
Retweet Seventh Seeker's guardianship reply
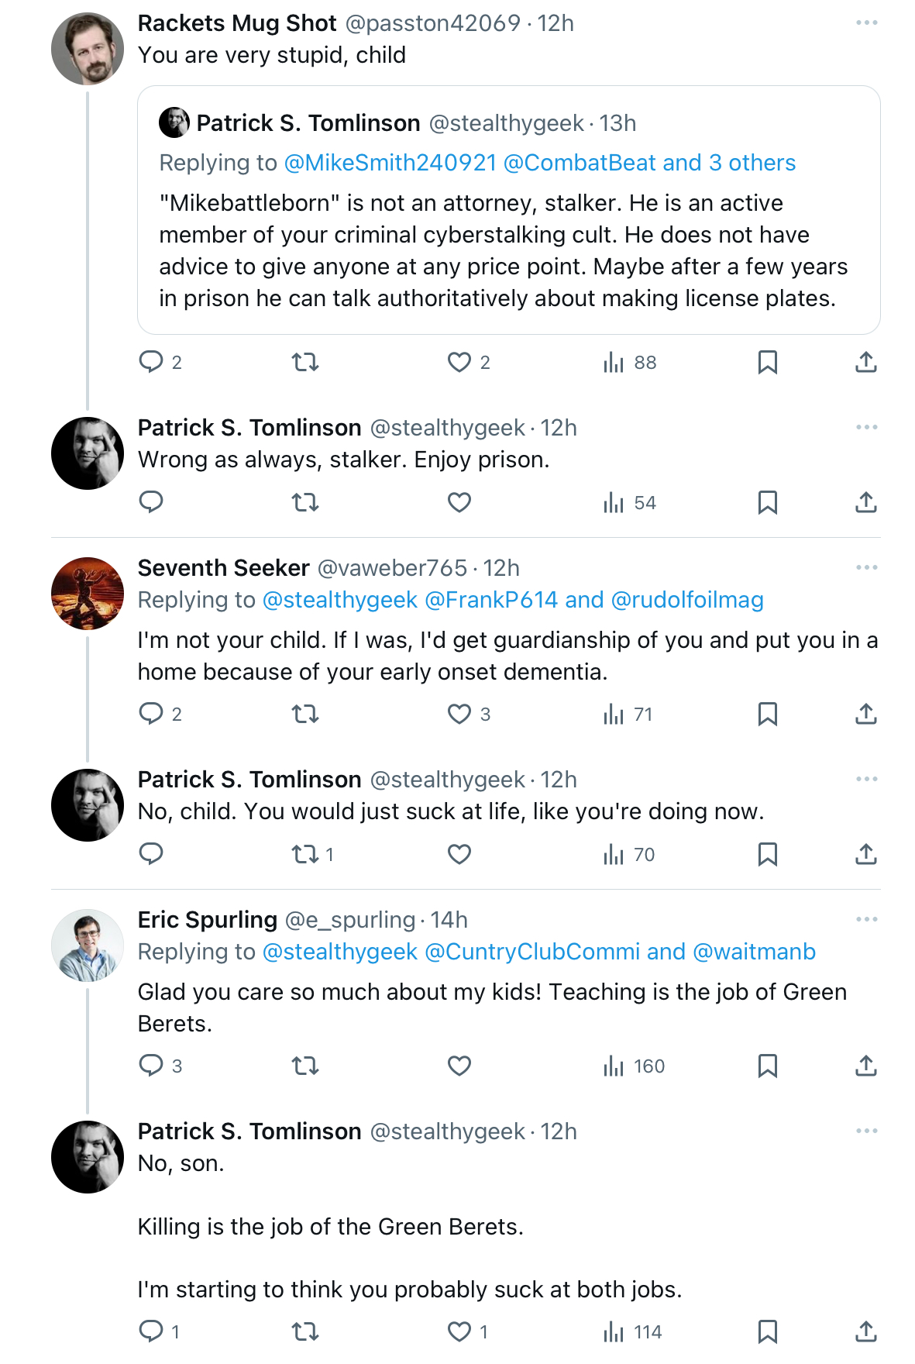pyautogui.click(x=305, y=714)
